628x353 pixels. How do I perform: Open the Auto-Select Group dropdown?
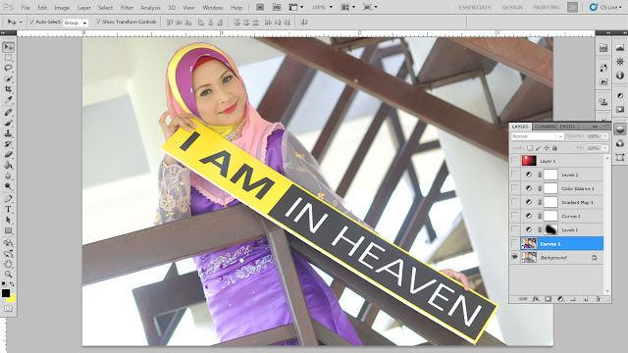coord(76,23)
